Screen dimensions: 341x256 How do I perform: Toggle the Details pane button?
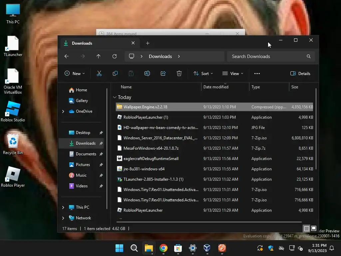coord(300,74)
